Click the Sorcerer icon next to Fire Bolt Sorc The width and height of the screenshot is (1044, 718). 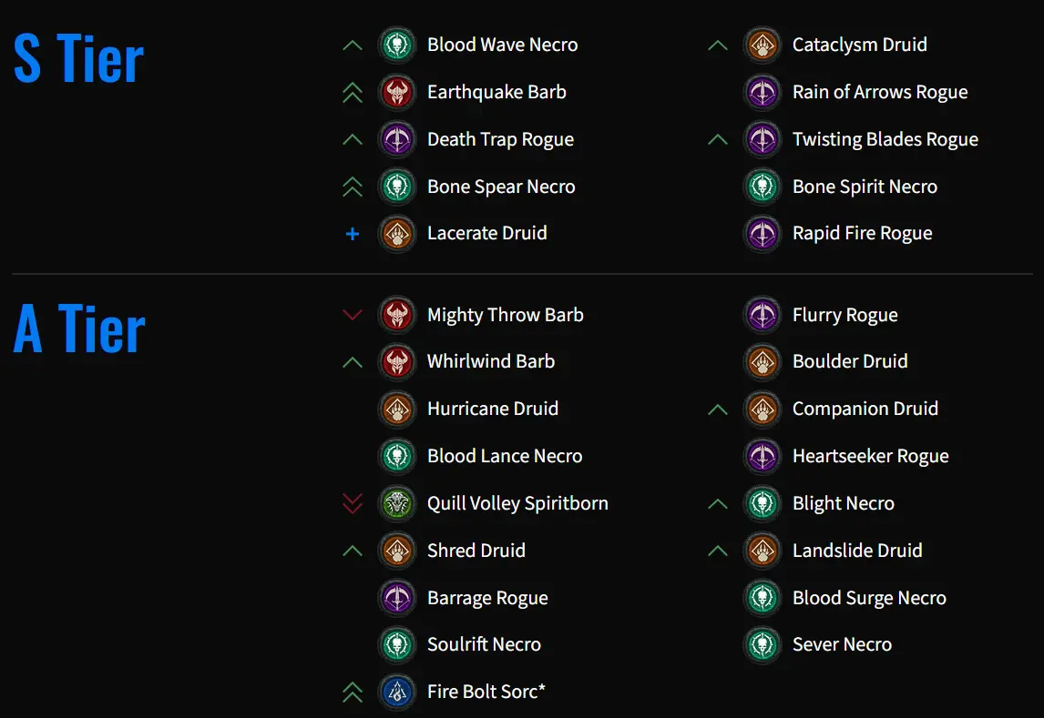[x=397, y=692]
